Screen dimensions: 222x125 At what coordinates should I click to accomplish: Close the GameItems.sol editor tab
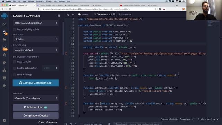(x=114, y=14)
